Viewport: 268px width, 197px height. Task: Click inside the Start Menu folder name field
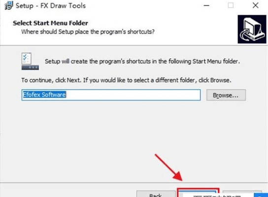(x=111, y=95)
